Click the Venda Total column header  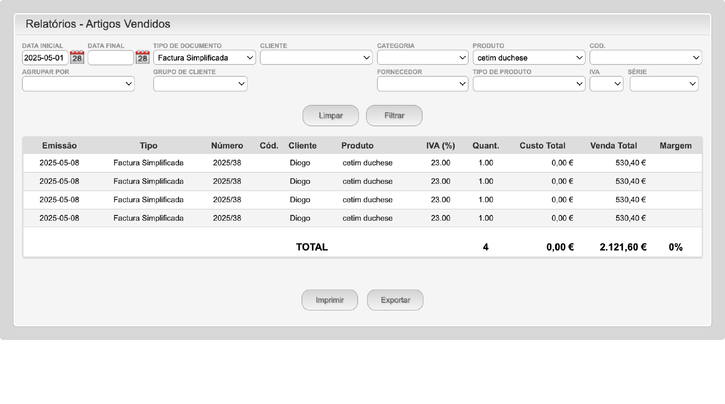pos(613,146)
